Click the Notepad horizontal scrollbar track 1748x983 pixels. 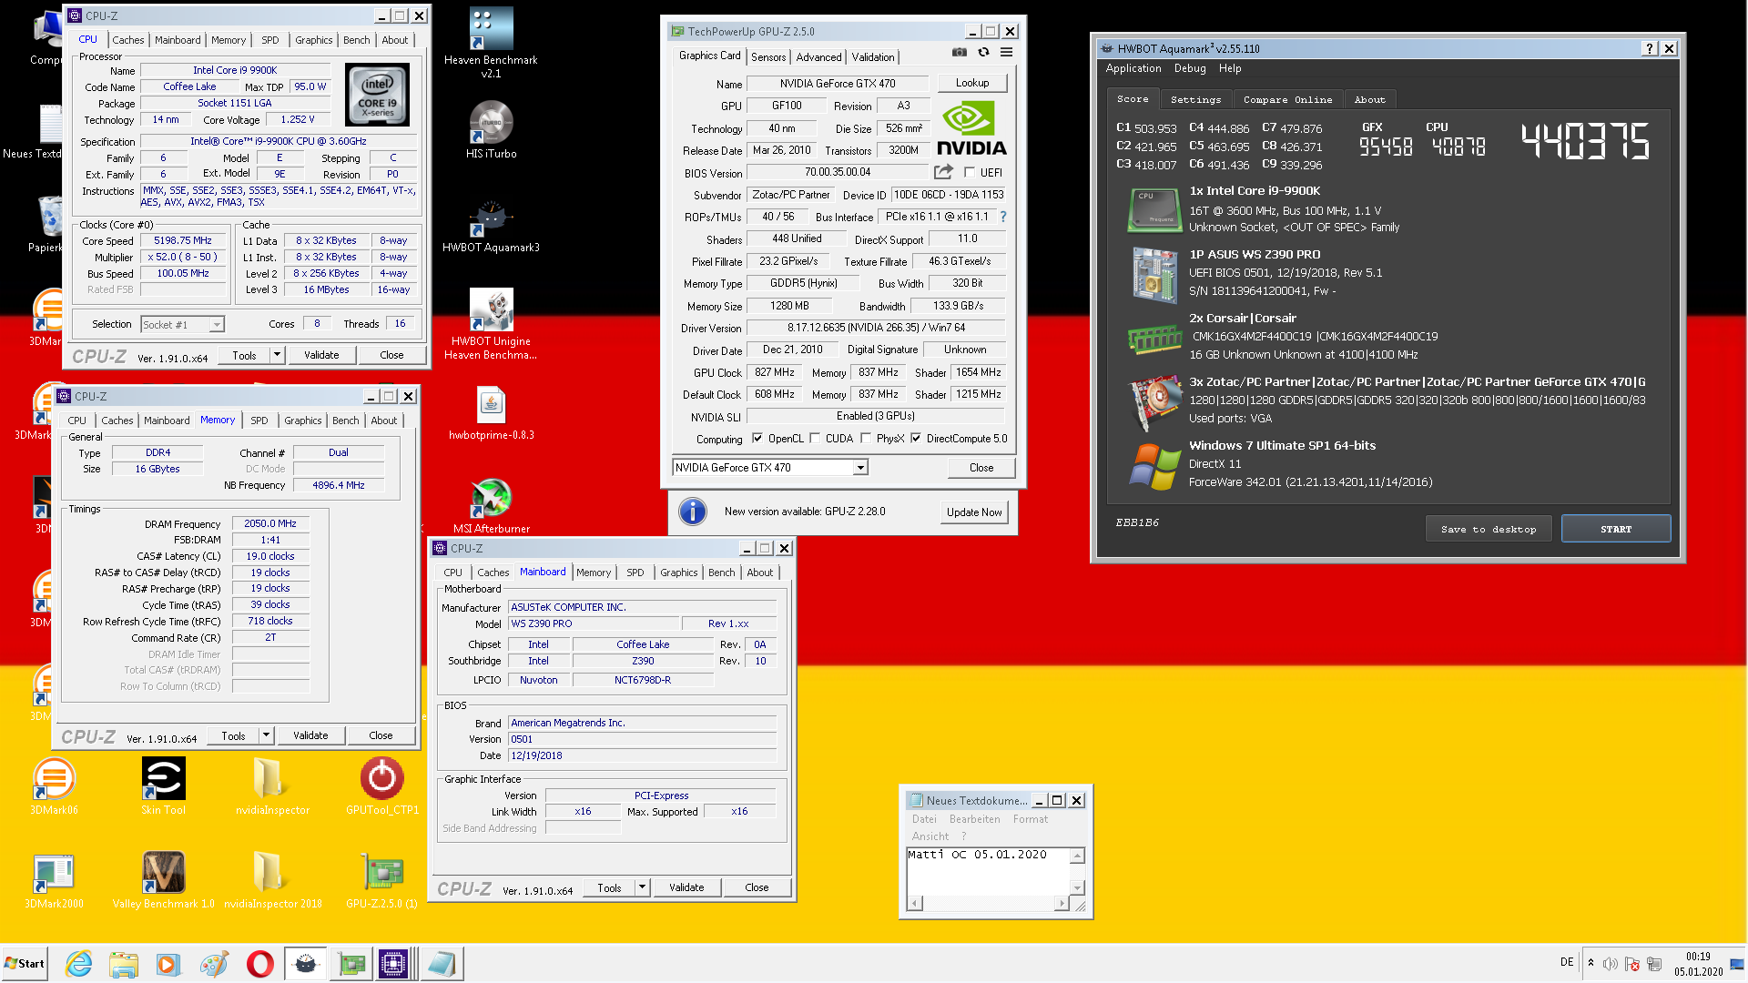989,903
